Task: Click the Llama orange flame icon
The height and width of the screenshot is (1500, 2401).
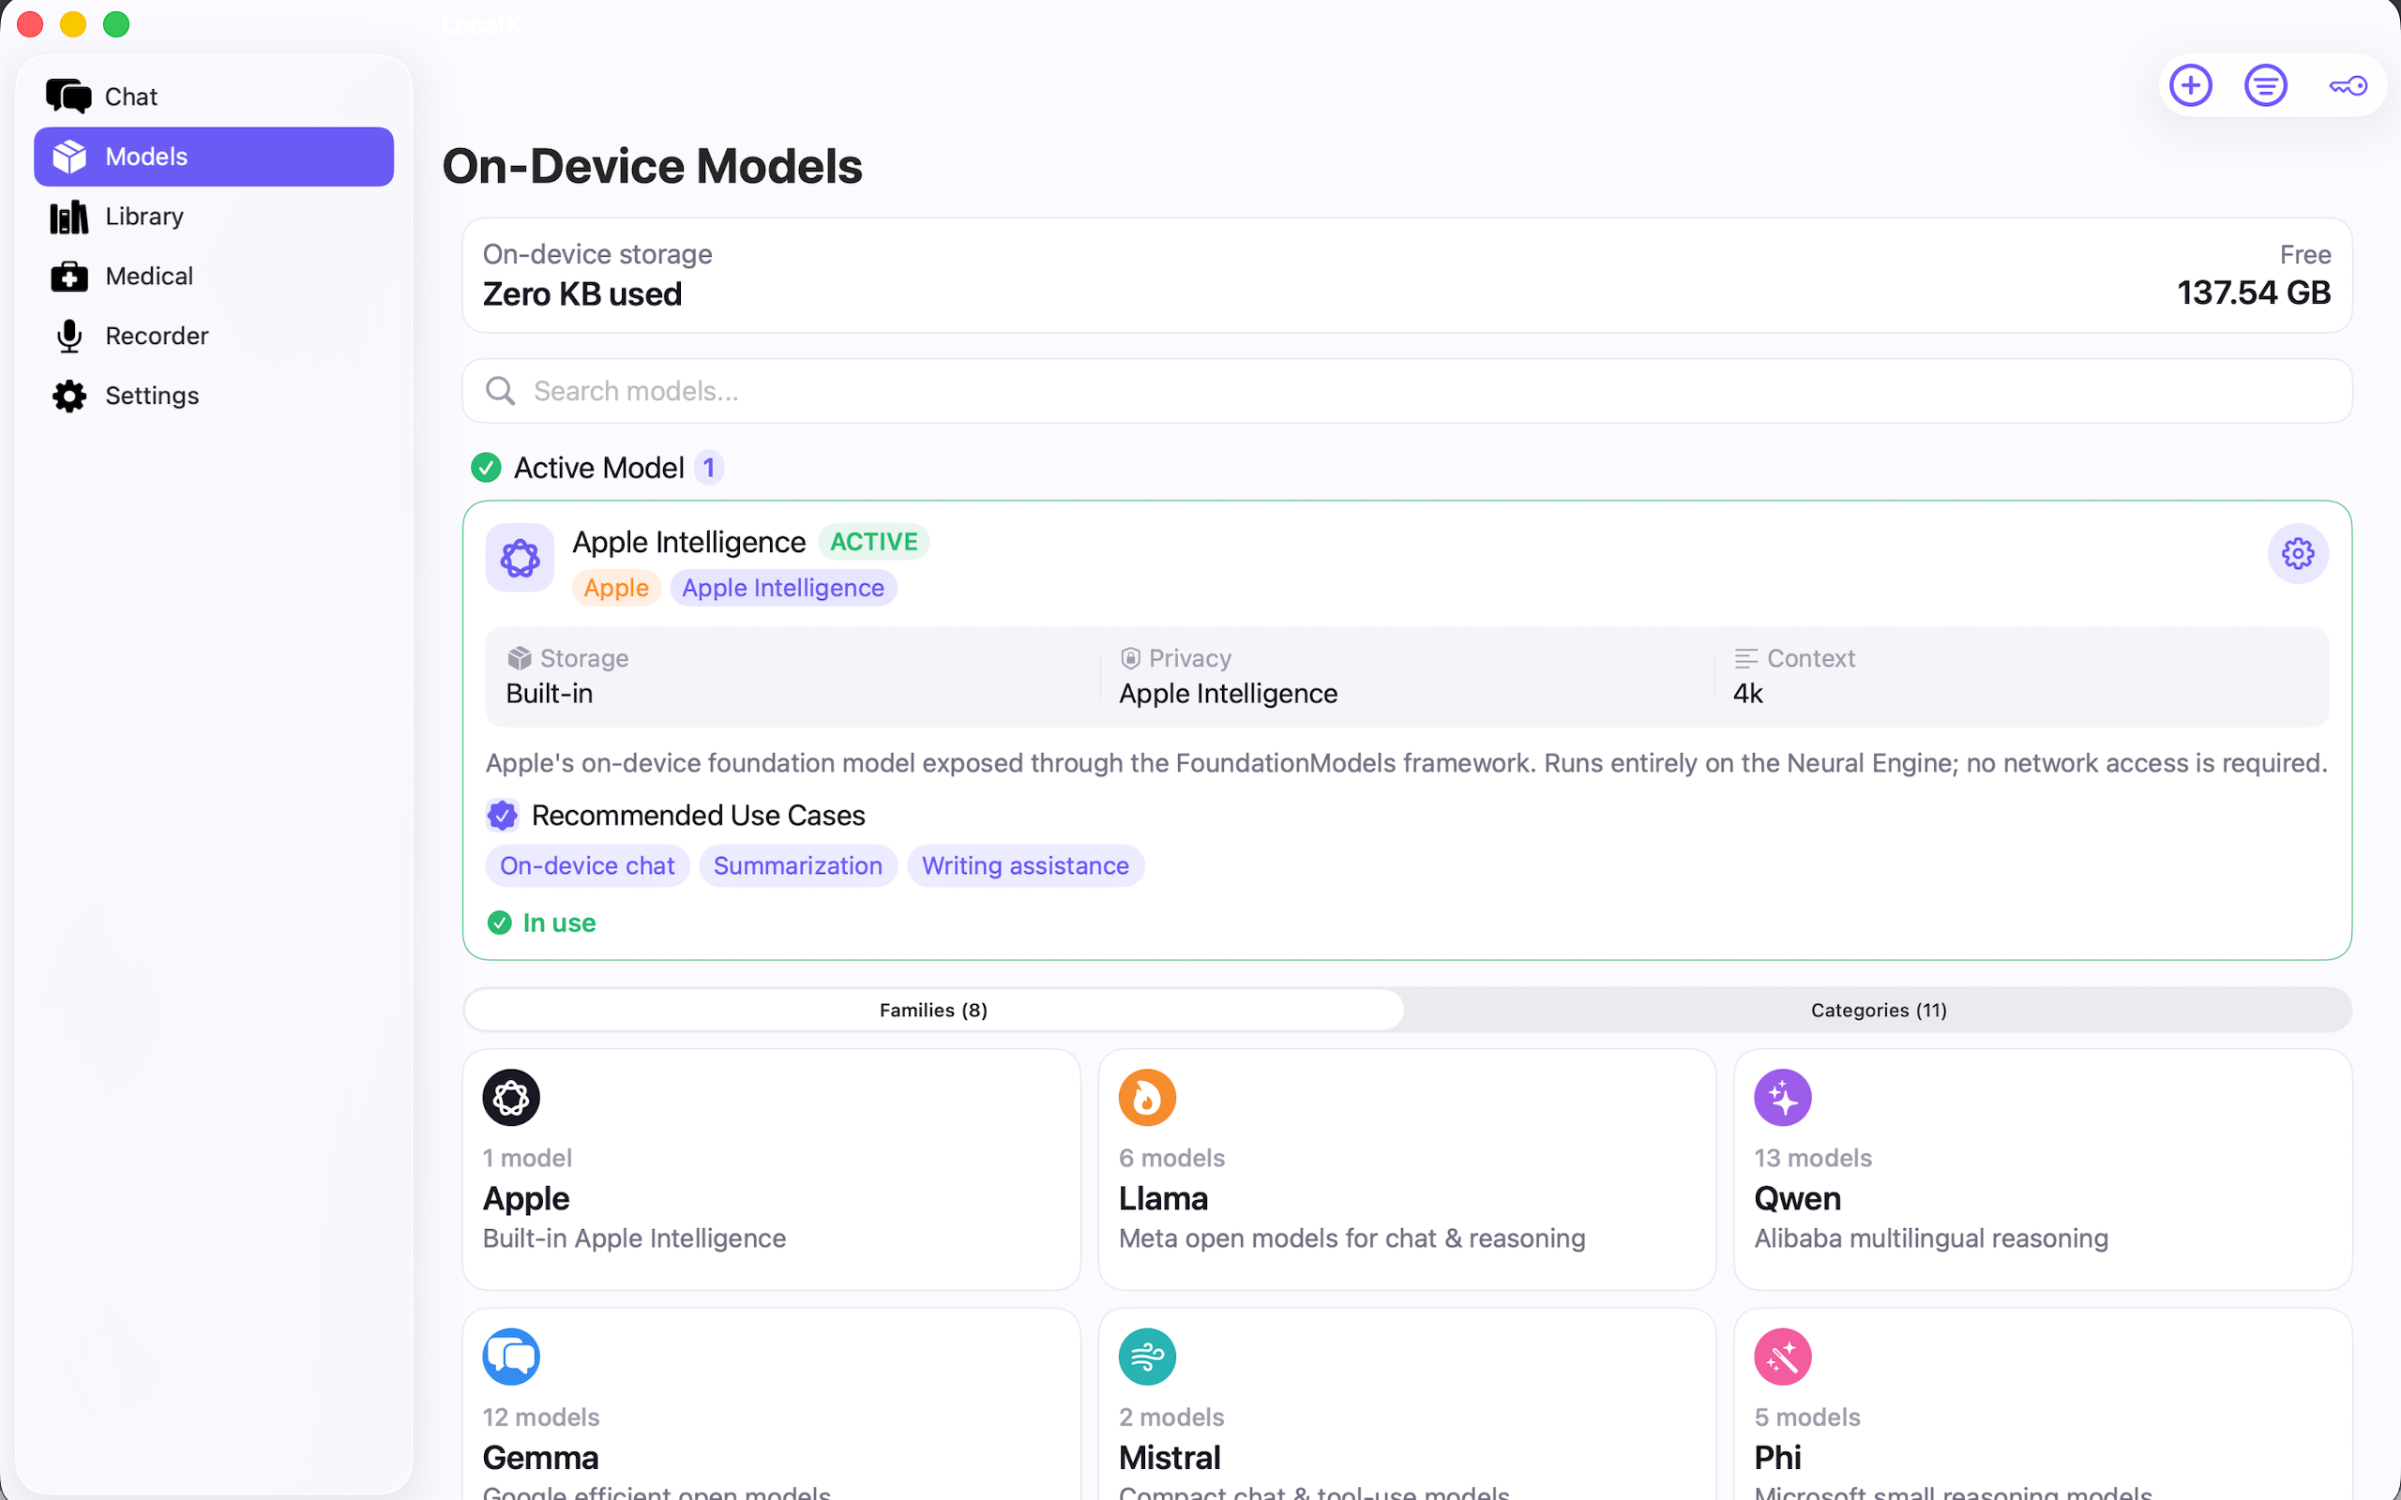Action: (x=1147, y=1097)
